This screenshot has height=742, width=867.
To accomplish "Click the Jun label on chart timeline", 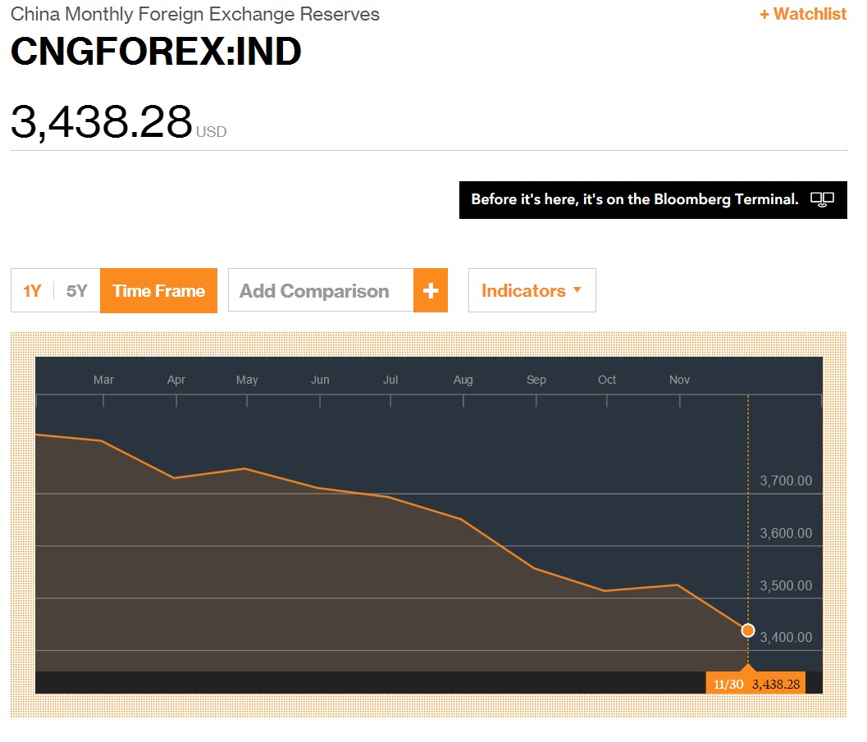I will pos(320,380).
